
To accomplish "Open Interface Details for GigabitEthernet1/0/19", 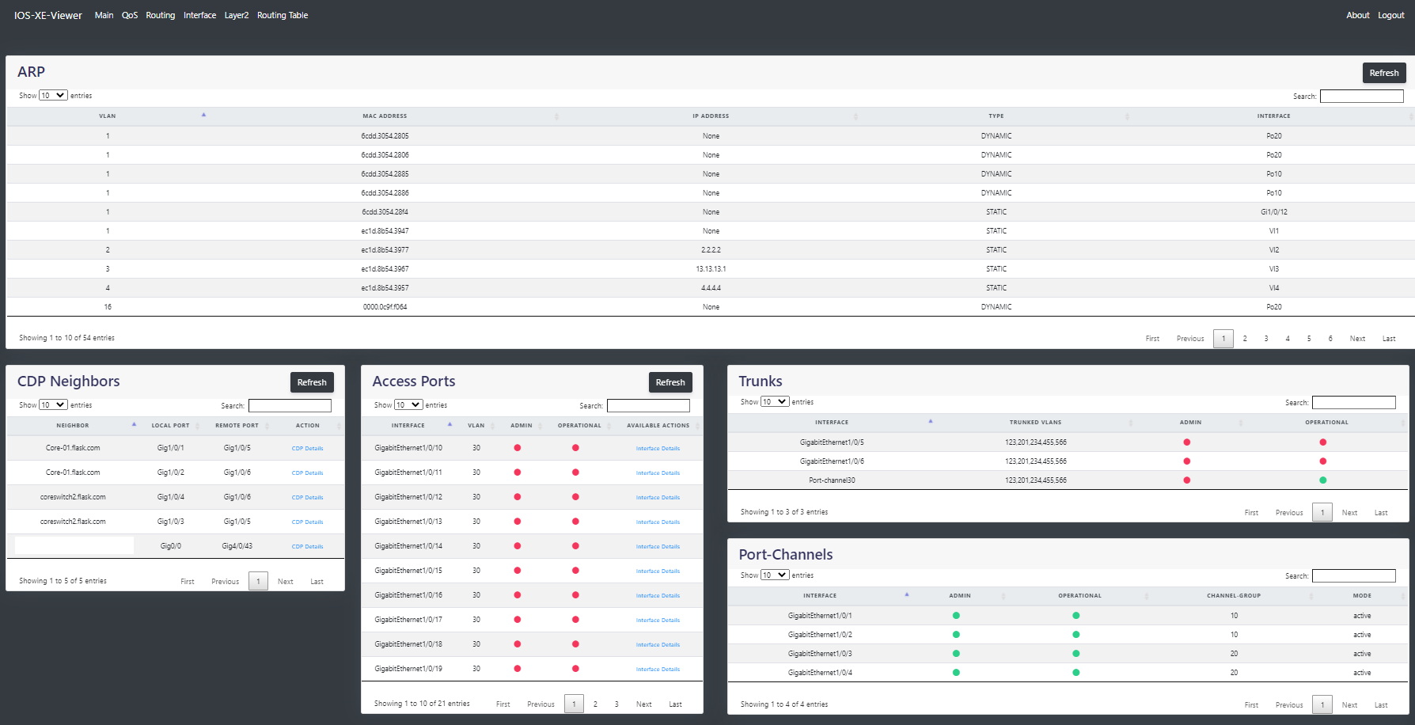I will point(658,670).
